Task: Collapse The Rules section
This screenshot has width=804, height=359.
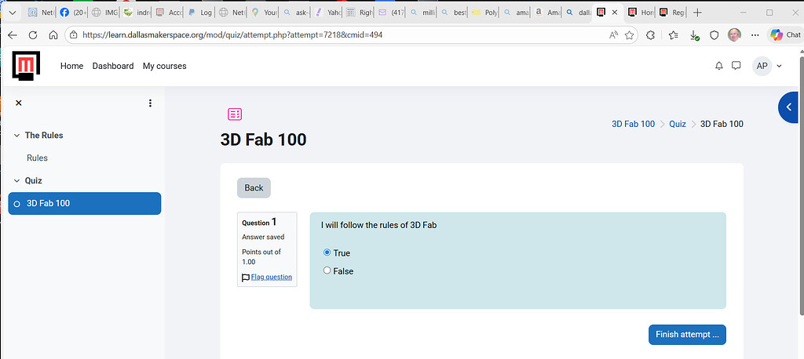Action: tap(17, 136)
